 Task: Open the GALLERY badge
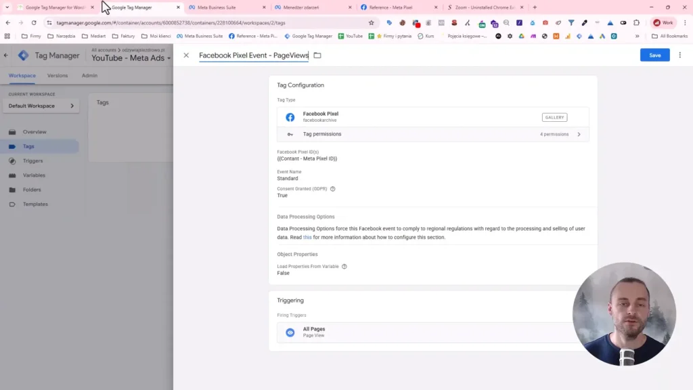point(554,117)
